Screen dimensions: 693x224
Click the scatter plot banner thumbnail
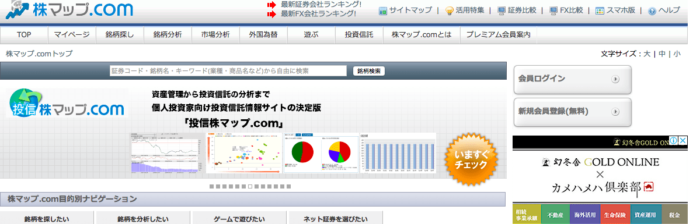pos(244,152)
